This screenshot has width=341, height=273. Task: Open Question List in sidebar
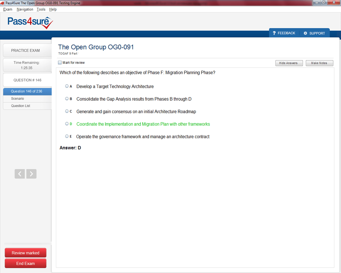coord(20,106)
